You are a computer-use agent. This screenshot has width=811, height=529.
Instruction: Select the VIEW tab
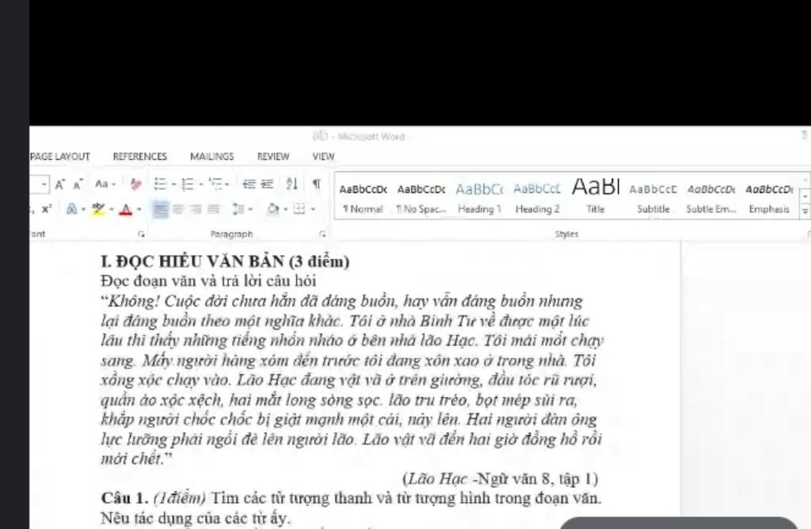[x=323, y=156]
